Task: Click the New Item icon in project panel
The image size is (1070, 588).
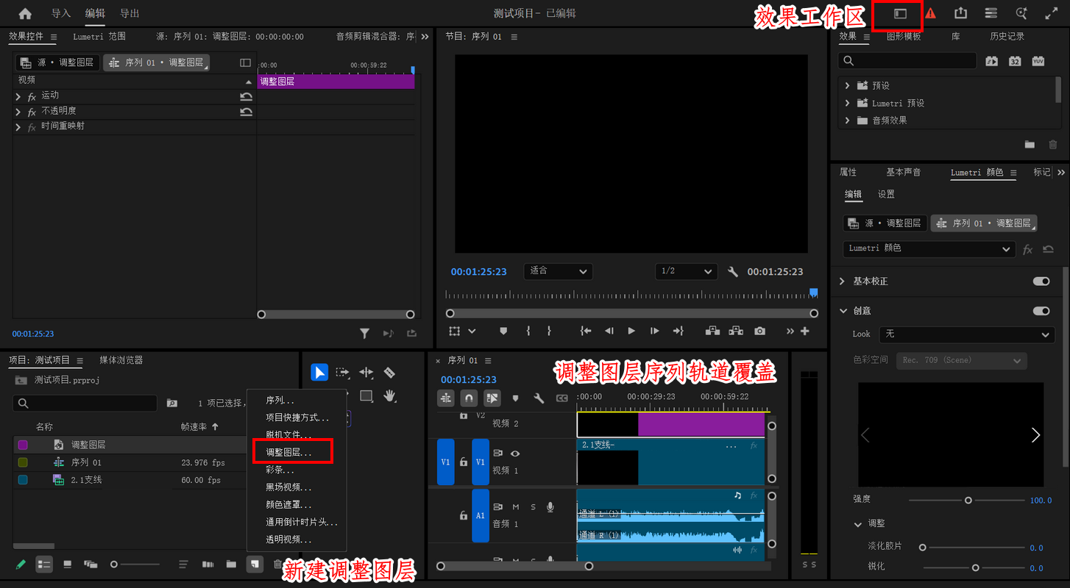Action: click(255, 564)
